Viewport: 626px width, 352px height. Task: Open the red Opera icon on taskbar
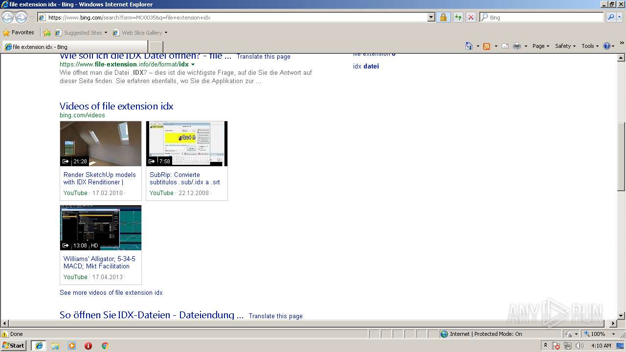pyautogui.click(x=88, y=346)
